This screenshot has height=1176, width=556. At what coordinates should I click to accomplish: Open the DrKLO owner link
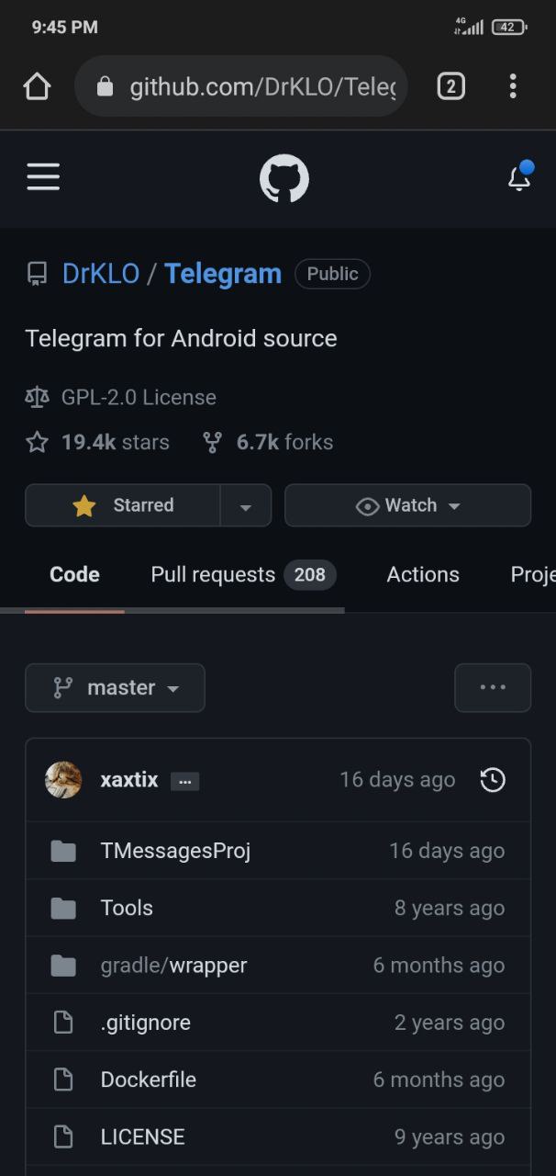pos(101,274)
